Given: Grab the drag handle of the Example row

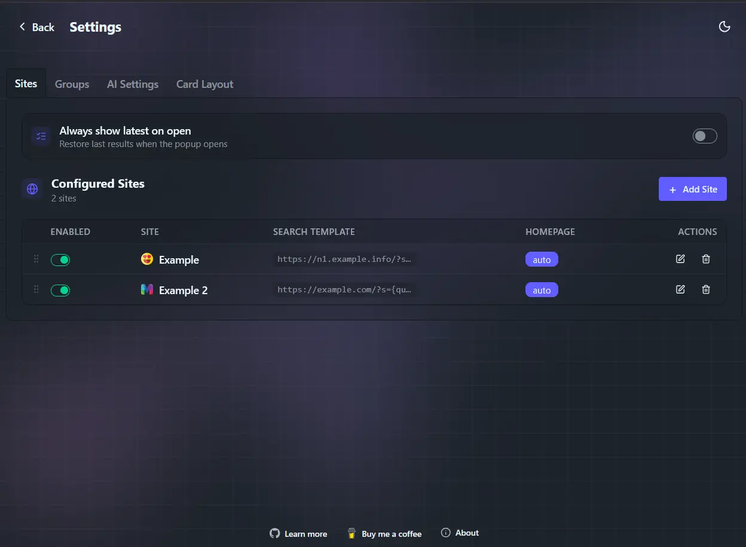Looking at the screenshot, I should point(36,259).
